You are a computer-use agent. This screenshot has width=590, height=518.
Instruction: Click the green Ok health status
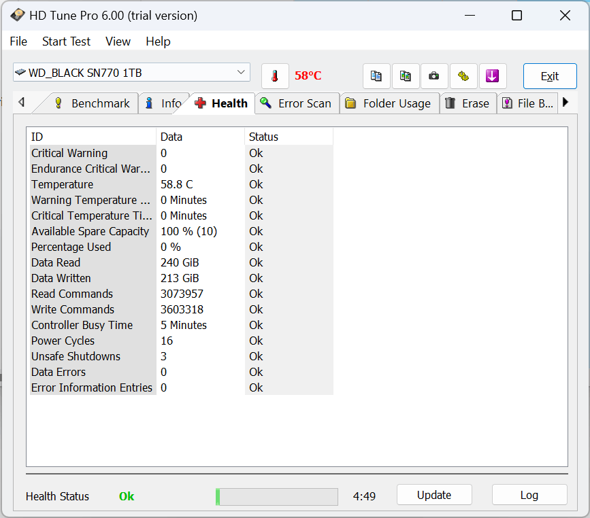[x=127, y=496]
